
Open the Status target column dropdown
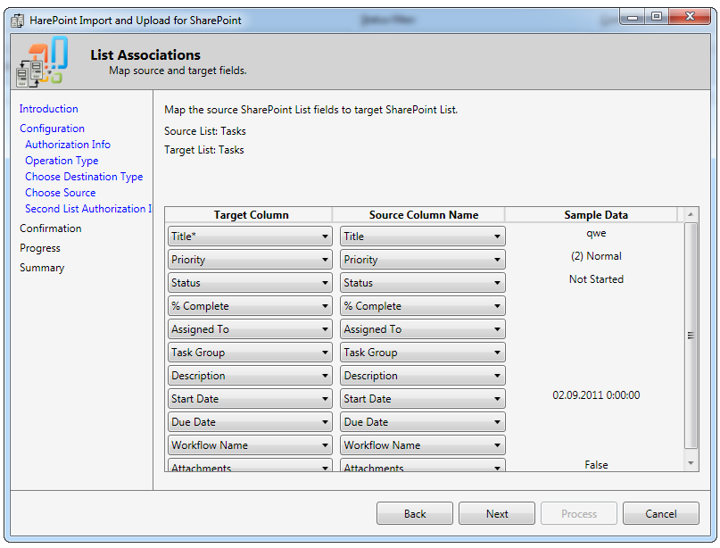click(249, 283)
